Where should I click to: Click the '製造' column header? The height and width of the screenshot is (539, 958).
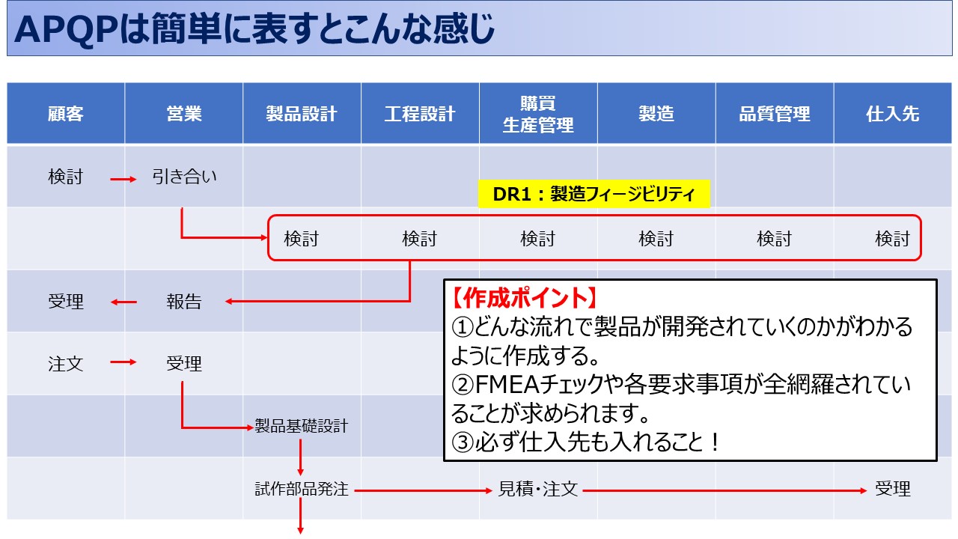tap(656, 114)
